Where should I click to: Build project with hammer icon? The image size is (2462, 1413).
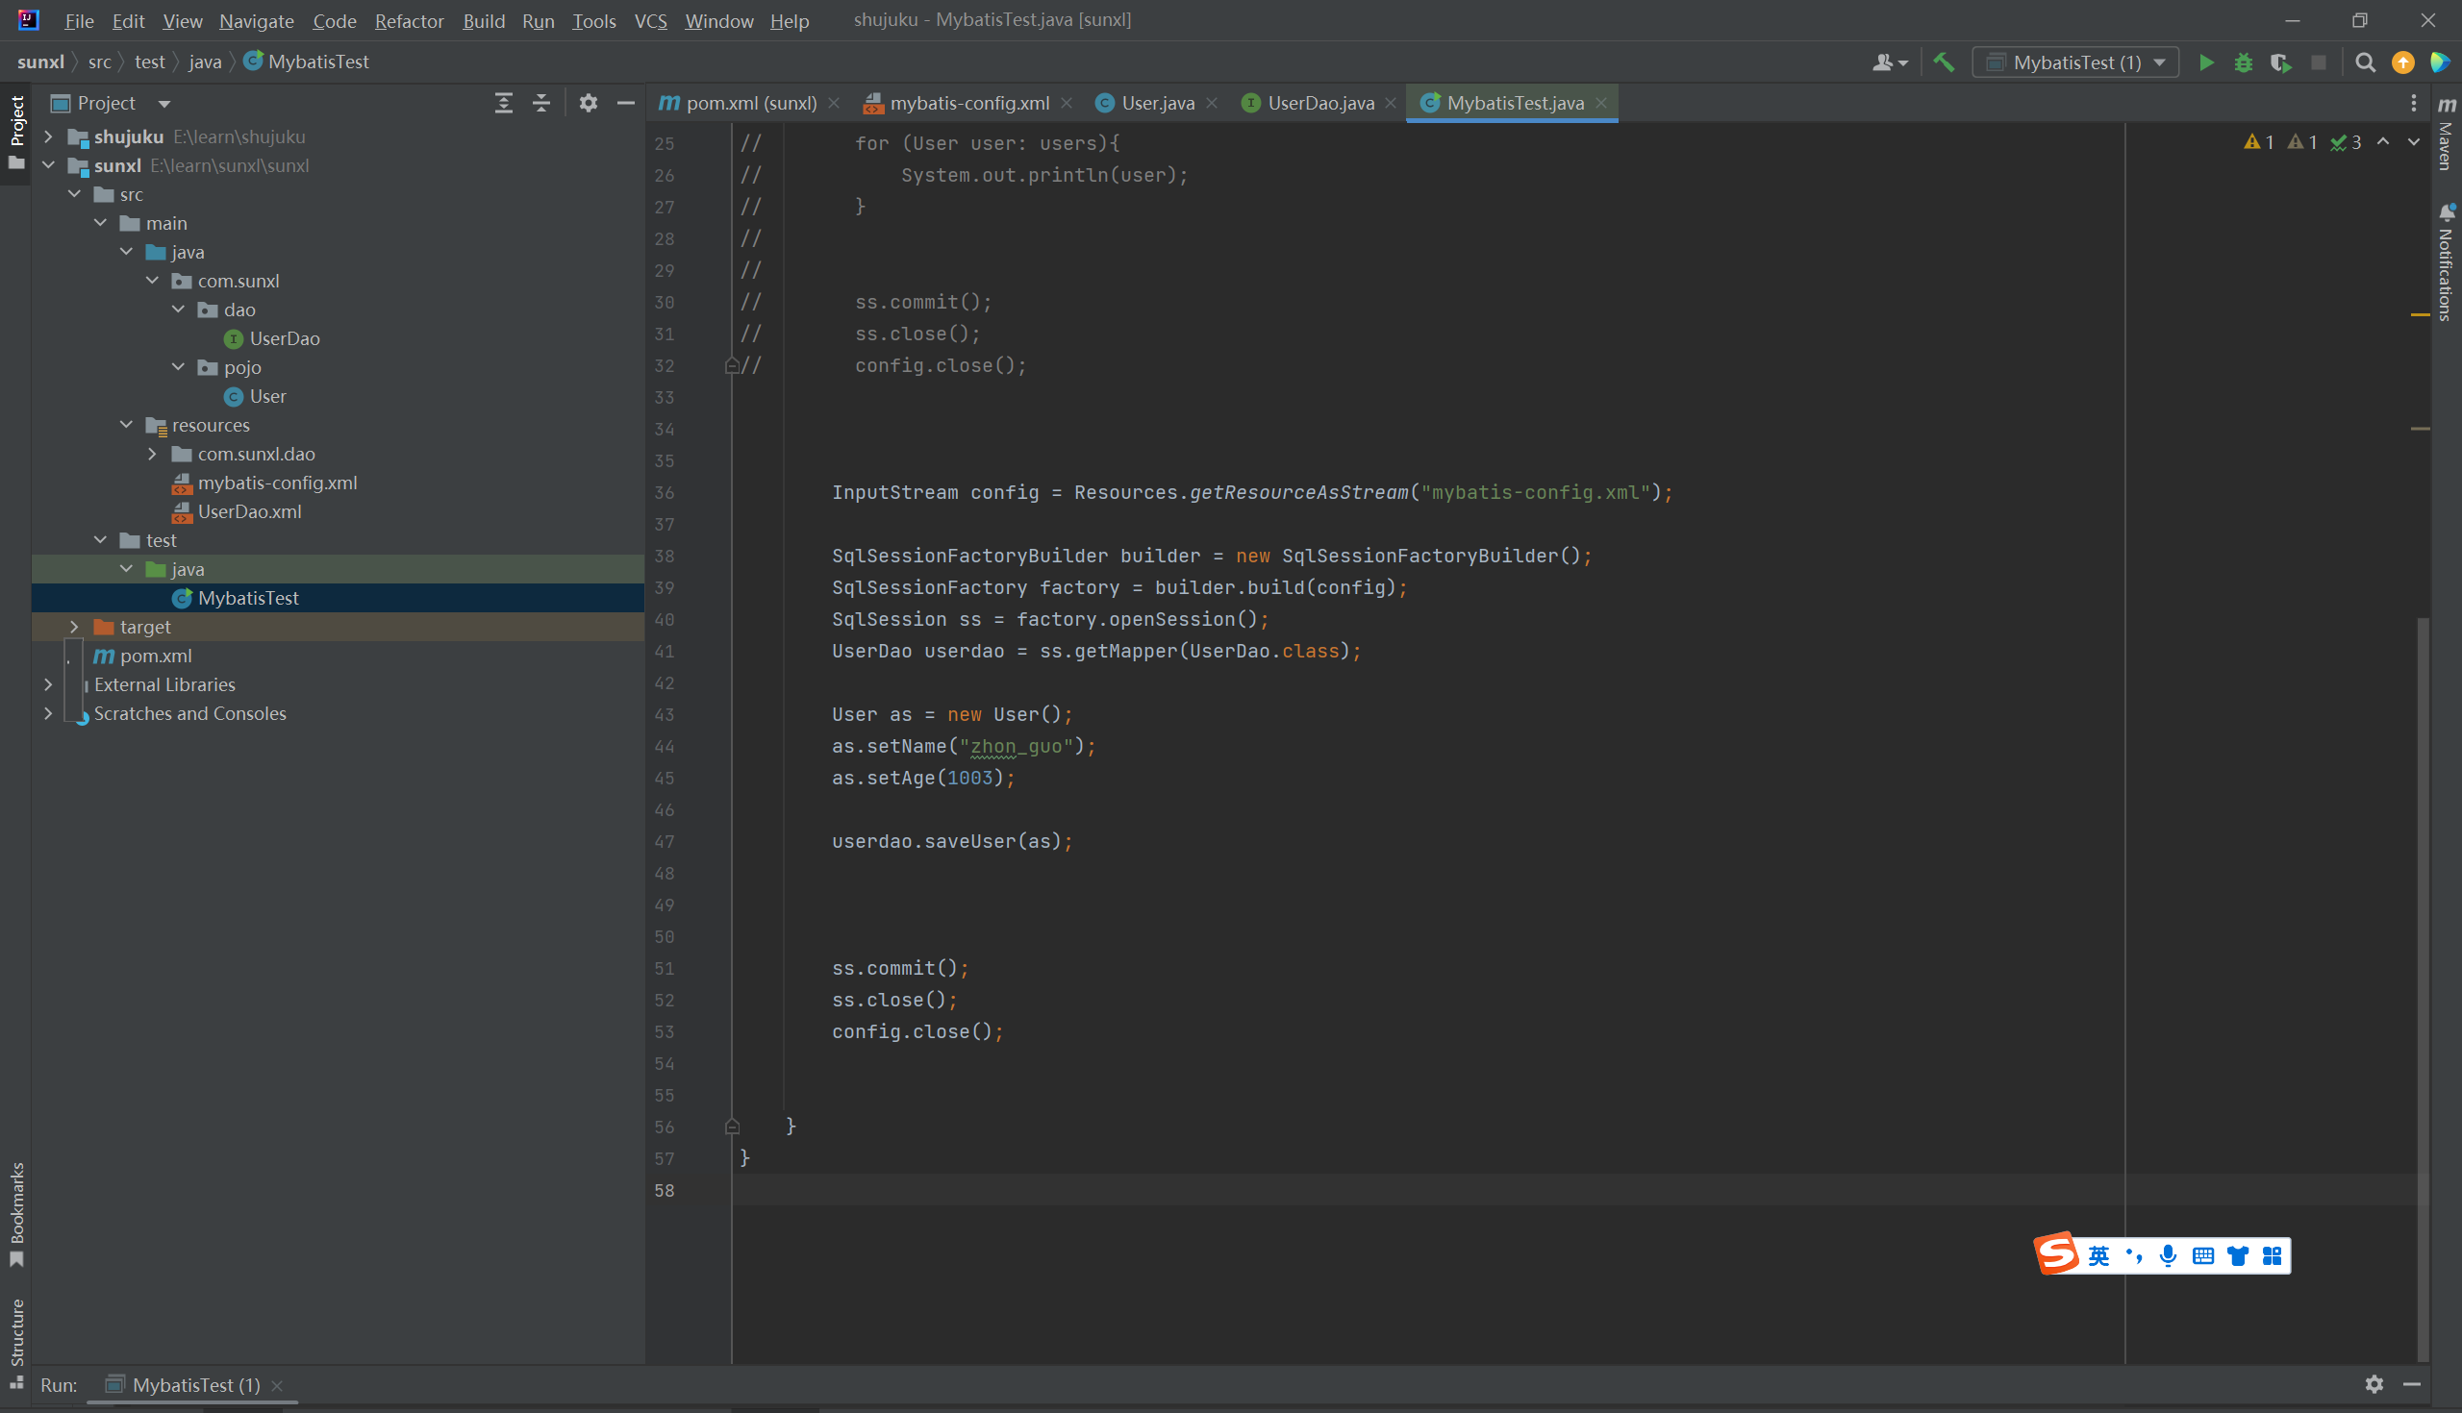click(x=1944, y=63)
